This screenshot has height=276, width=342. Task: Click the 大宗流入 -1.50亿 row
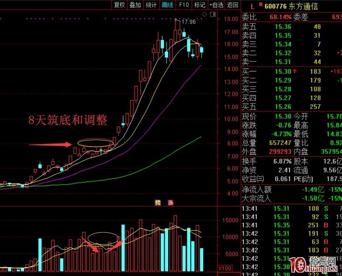tap(292, 198)
